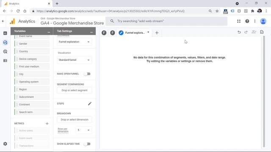271x152 pixels.
Task: Click Drop or select segment box
Action: 75,90
